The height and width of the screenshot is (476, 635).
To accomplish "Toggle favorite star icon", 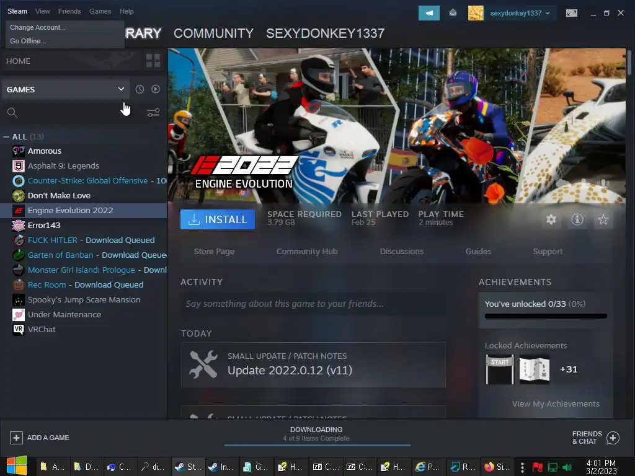I will click(603, 219).
